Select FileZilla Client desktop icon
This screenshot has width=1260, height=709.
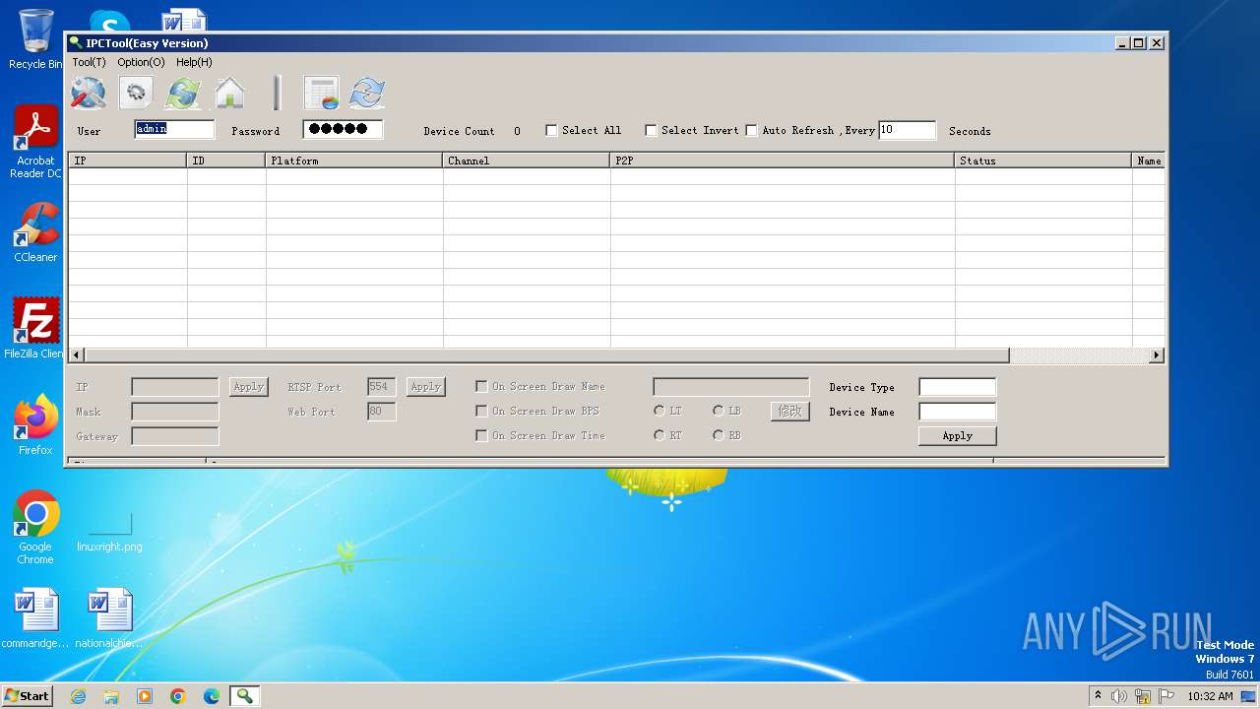pos(33,328)
